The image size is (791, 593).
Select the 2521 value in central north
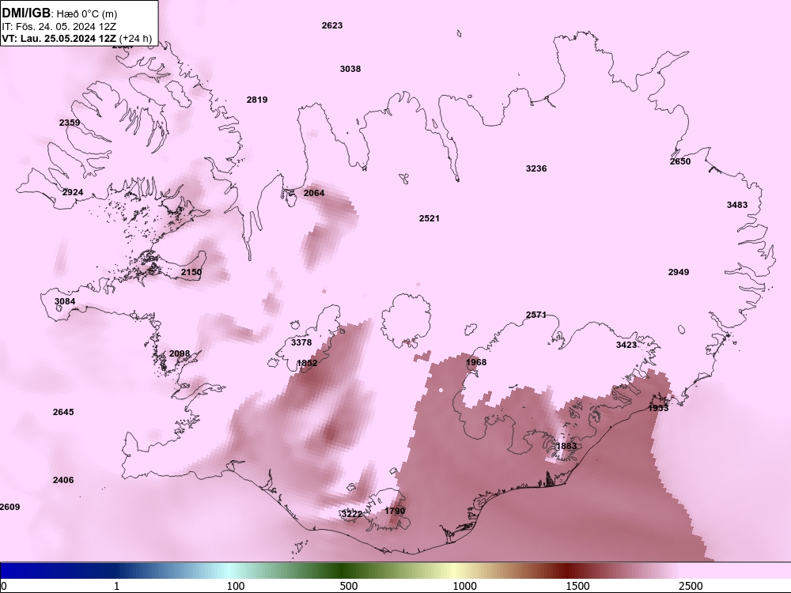point(429,218)
